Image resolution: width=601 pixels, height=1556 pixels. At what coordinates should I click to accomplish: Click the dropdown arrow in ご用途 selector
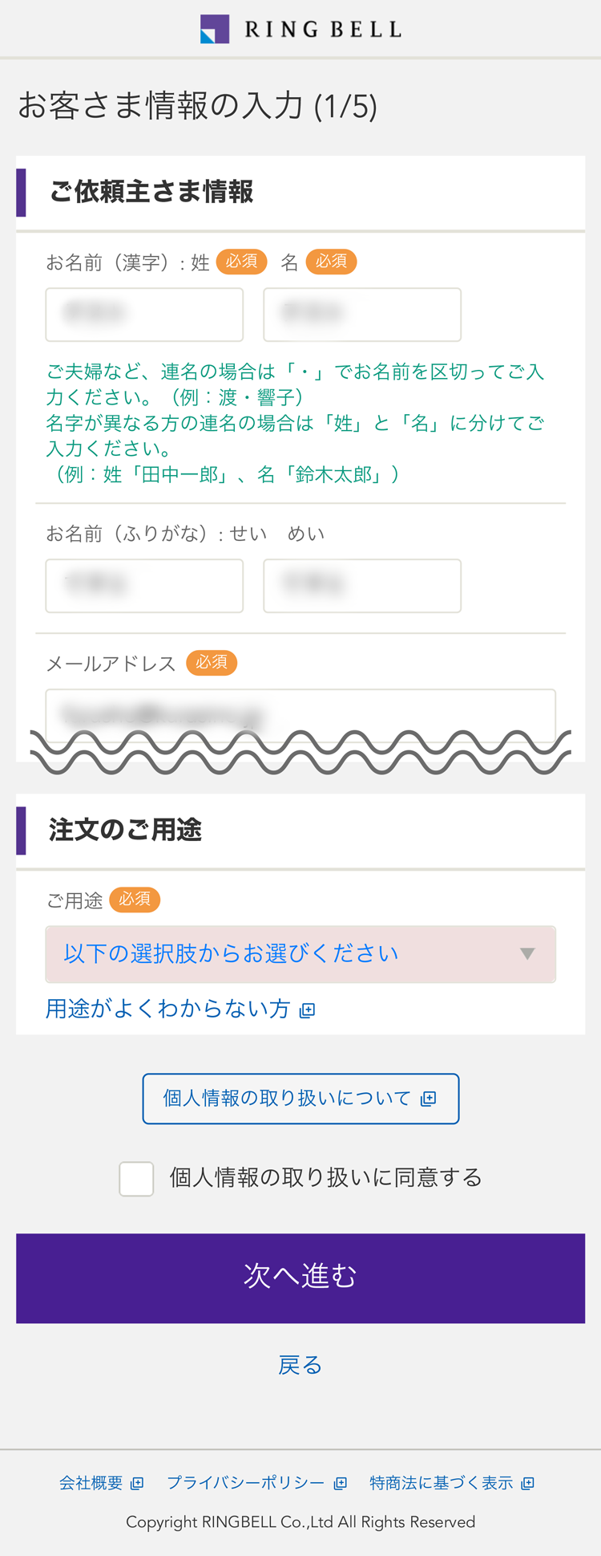(x=527, y=954)
